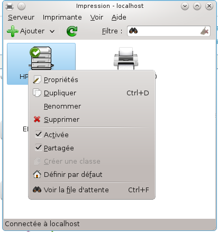
Task: Toggle the Activée checkbox
Action: pyautogui.click(x=38, y=135)
